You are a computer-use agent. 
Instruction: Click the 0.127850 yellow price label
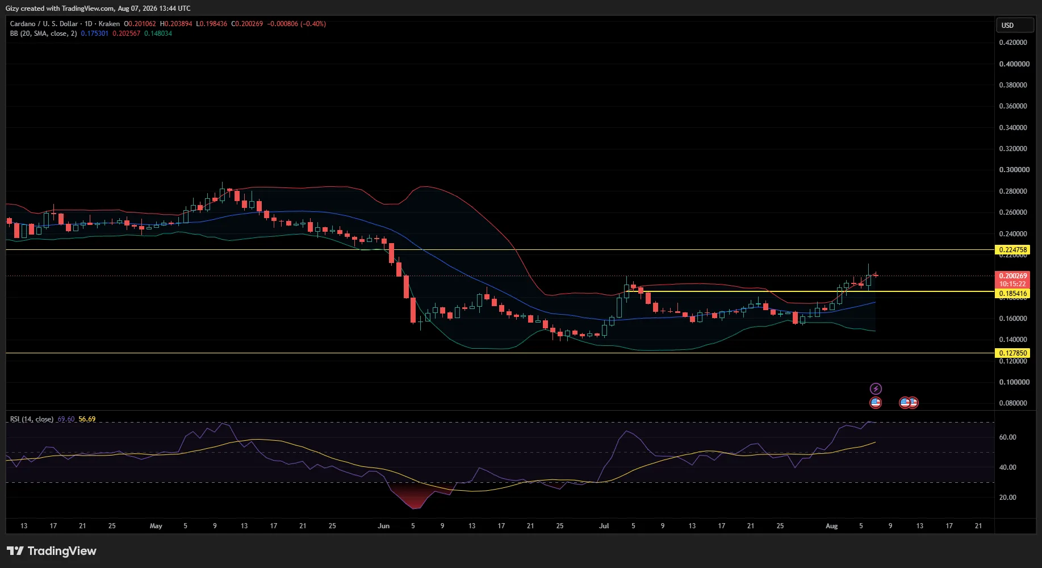(1013, 353)
